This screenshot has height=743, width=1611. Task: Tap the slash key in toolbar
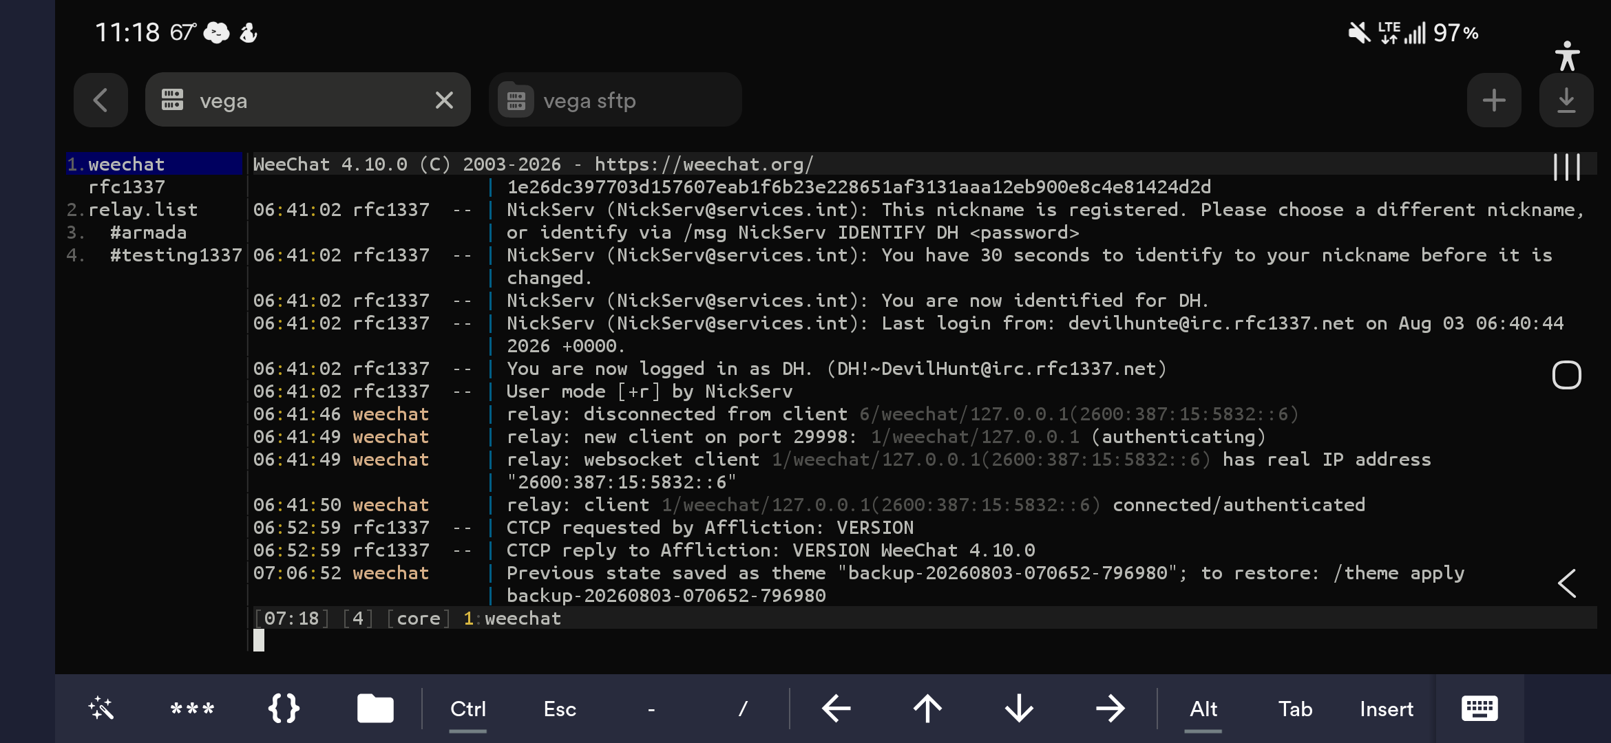click(x=743, y=709)
